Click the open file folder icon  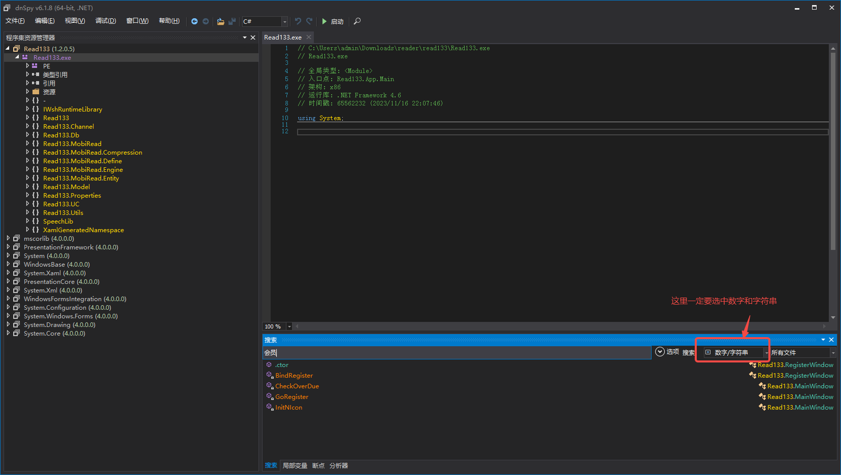click(220, 21)
